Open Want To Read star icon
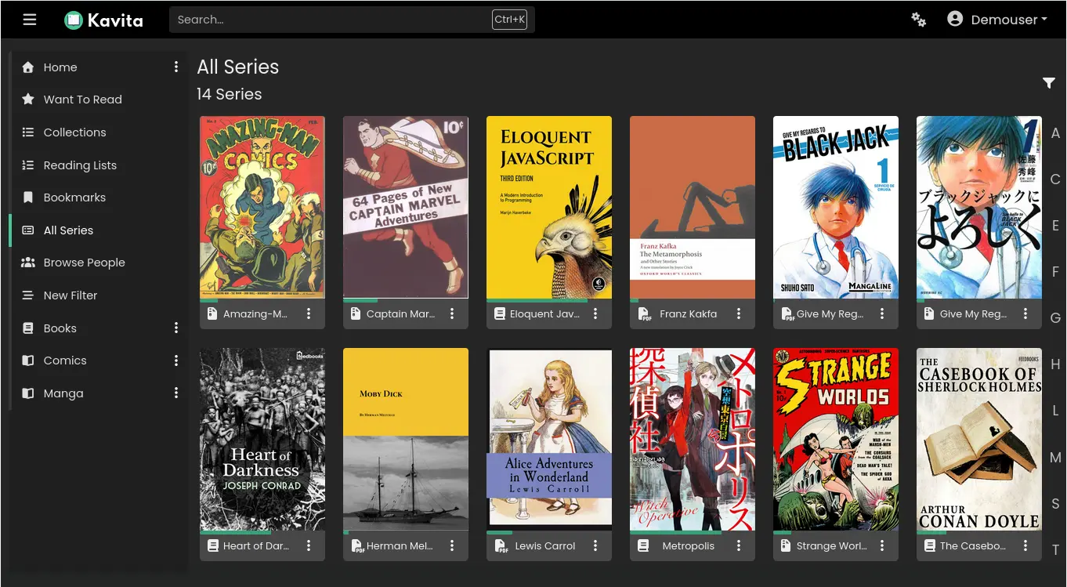 coord(28,100)
